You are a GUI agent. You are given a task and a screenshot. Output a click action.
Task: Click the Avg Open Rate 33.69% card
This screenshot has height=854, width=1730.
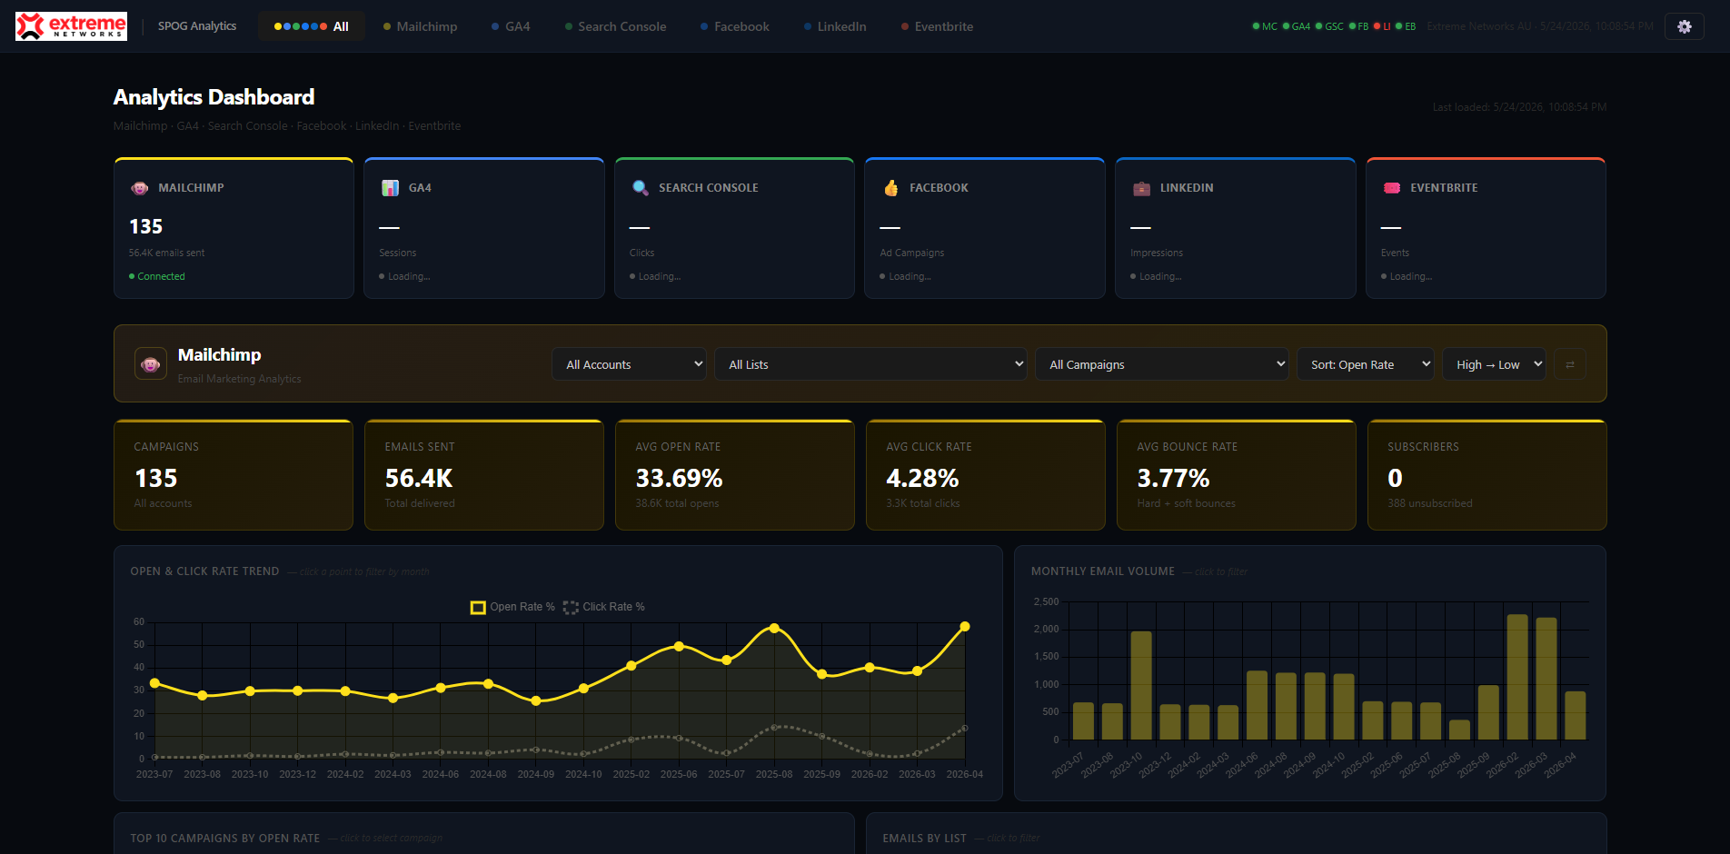[x=735, y=474]
